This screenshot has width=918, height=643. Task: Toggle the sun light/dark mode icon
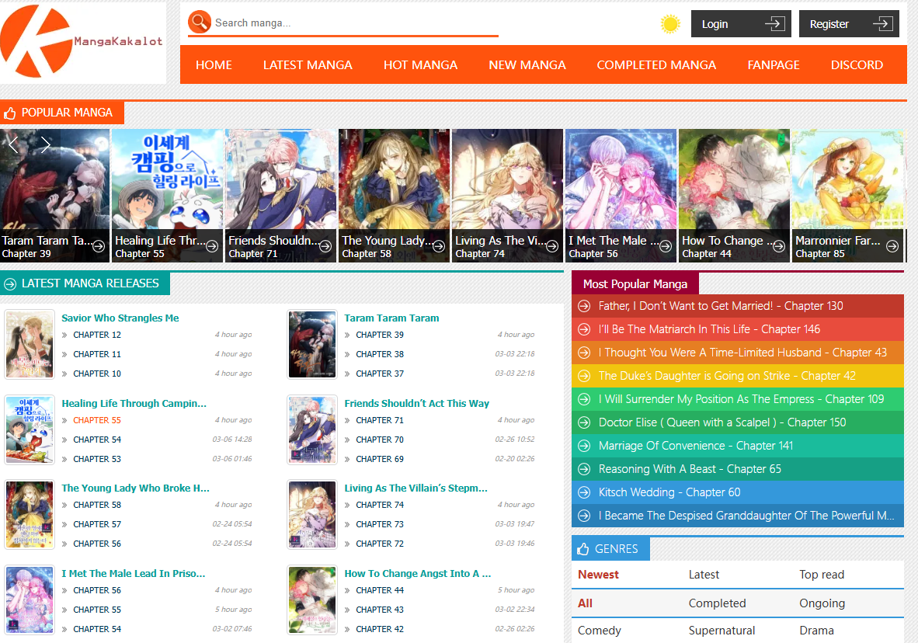click(x=670, y=24)
